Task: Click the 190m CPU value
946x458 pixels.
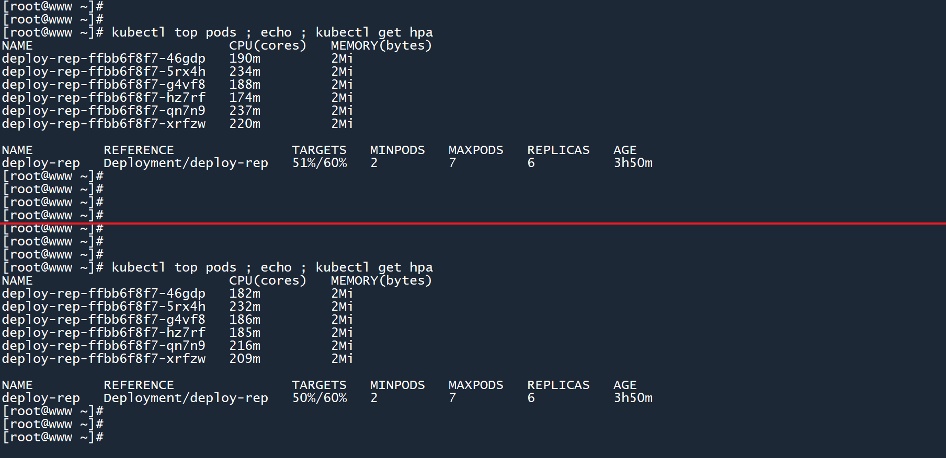Action: (x=245, y=58)
